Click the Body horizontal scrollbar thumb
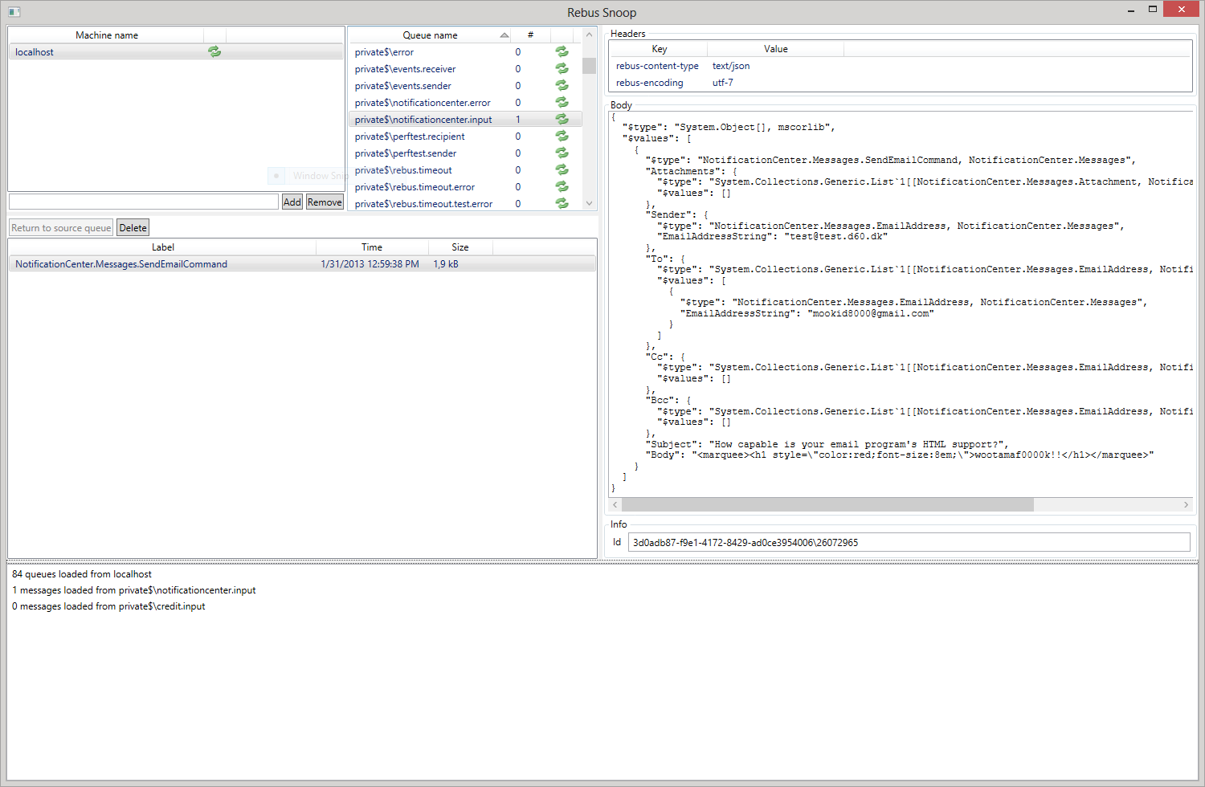Image resolution: width=1205 pixels, height=787 pixels. [827, 504]
